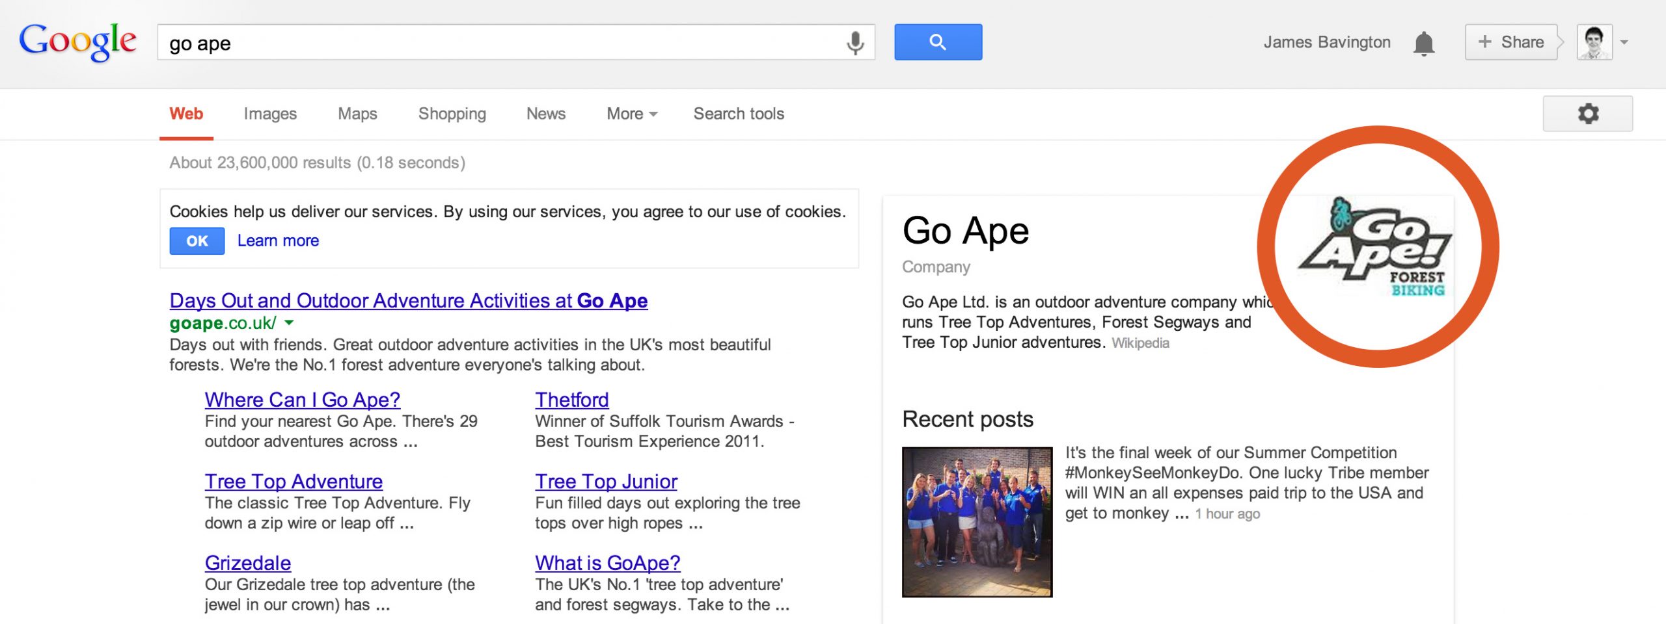Click the Google logo
The width and height of the screenshot is (1666, 624).
coord(77,42)
